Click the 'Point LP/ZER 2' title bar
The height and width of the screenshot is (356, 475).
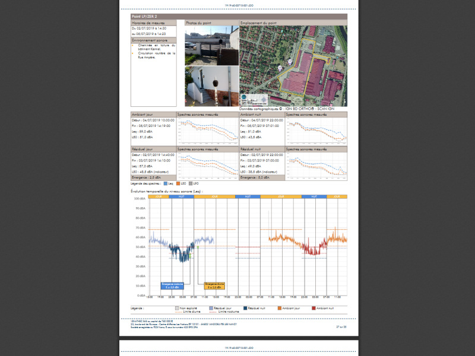[x=239, y=17]
